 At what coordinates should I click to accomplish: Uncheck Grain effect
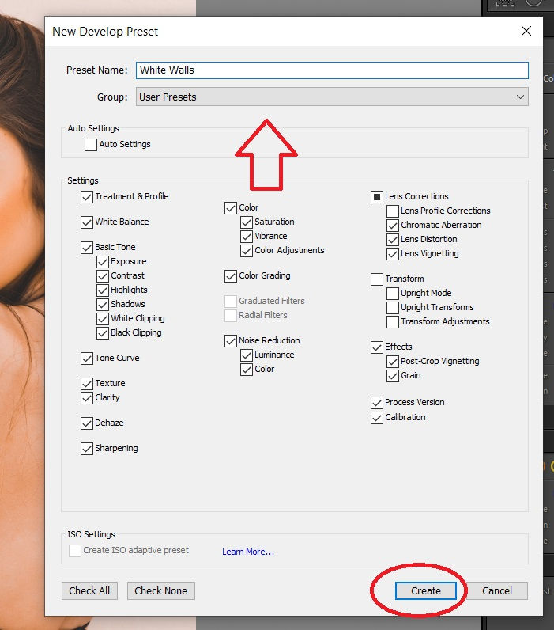click(393, 376)
